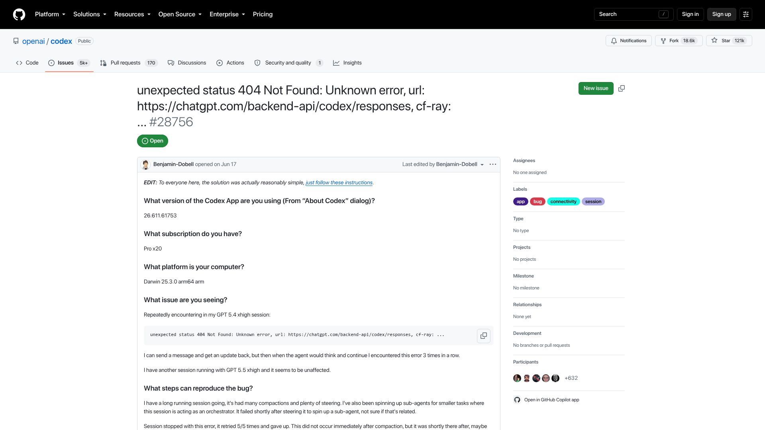Open in GitHub Copilot app
765x430 pixels.
[546, 400]
